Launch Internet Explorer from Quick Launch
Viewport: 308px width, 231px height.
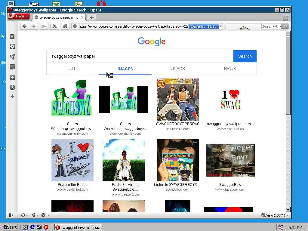(x=32, y=227)
